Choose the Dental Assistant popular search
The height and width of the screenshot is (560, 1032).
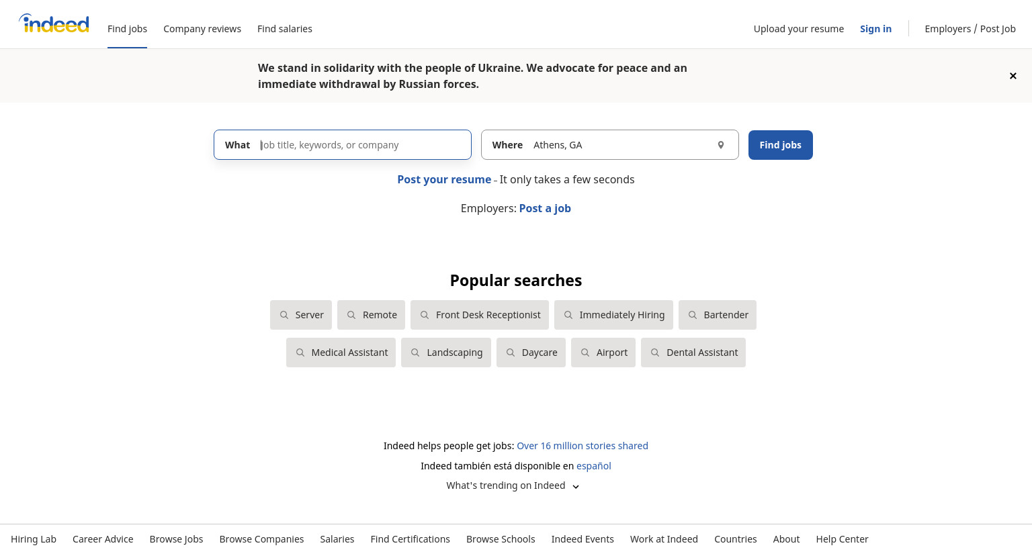tap(693, 353)
